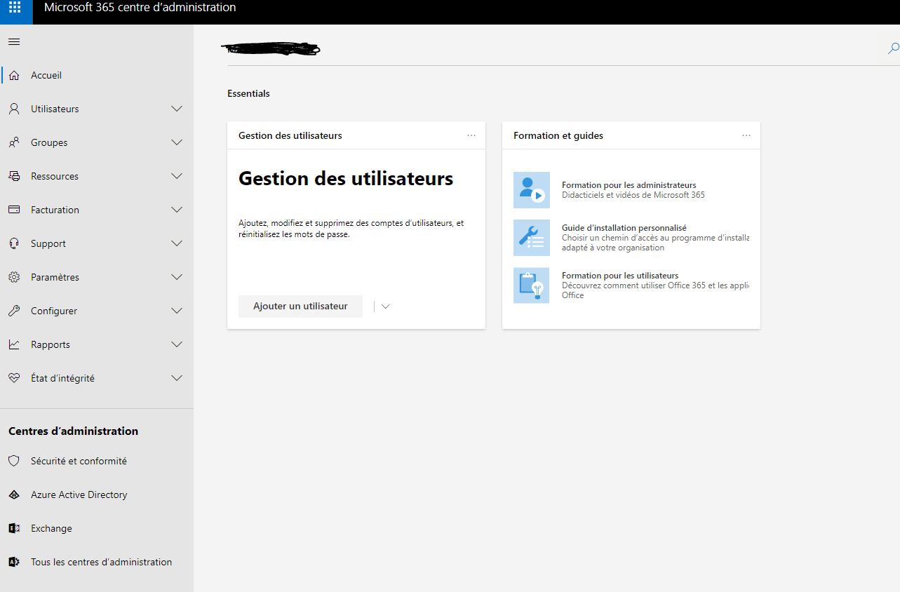Image resolution: width=900 pixels, height=592 pixels.
Task: Expand the Support chevron
Action: click(x=177, y=243)
